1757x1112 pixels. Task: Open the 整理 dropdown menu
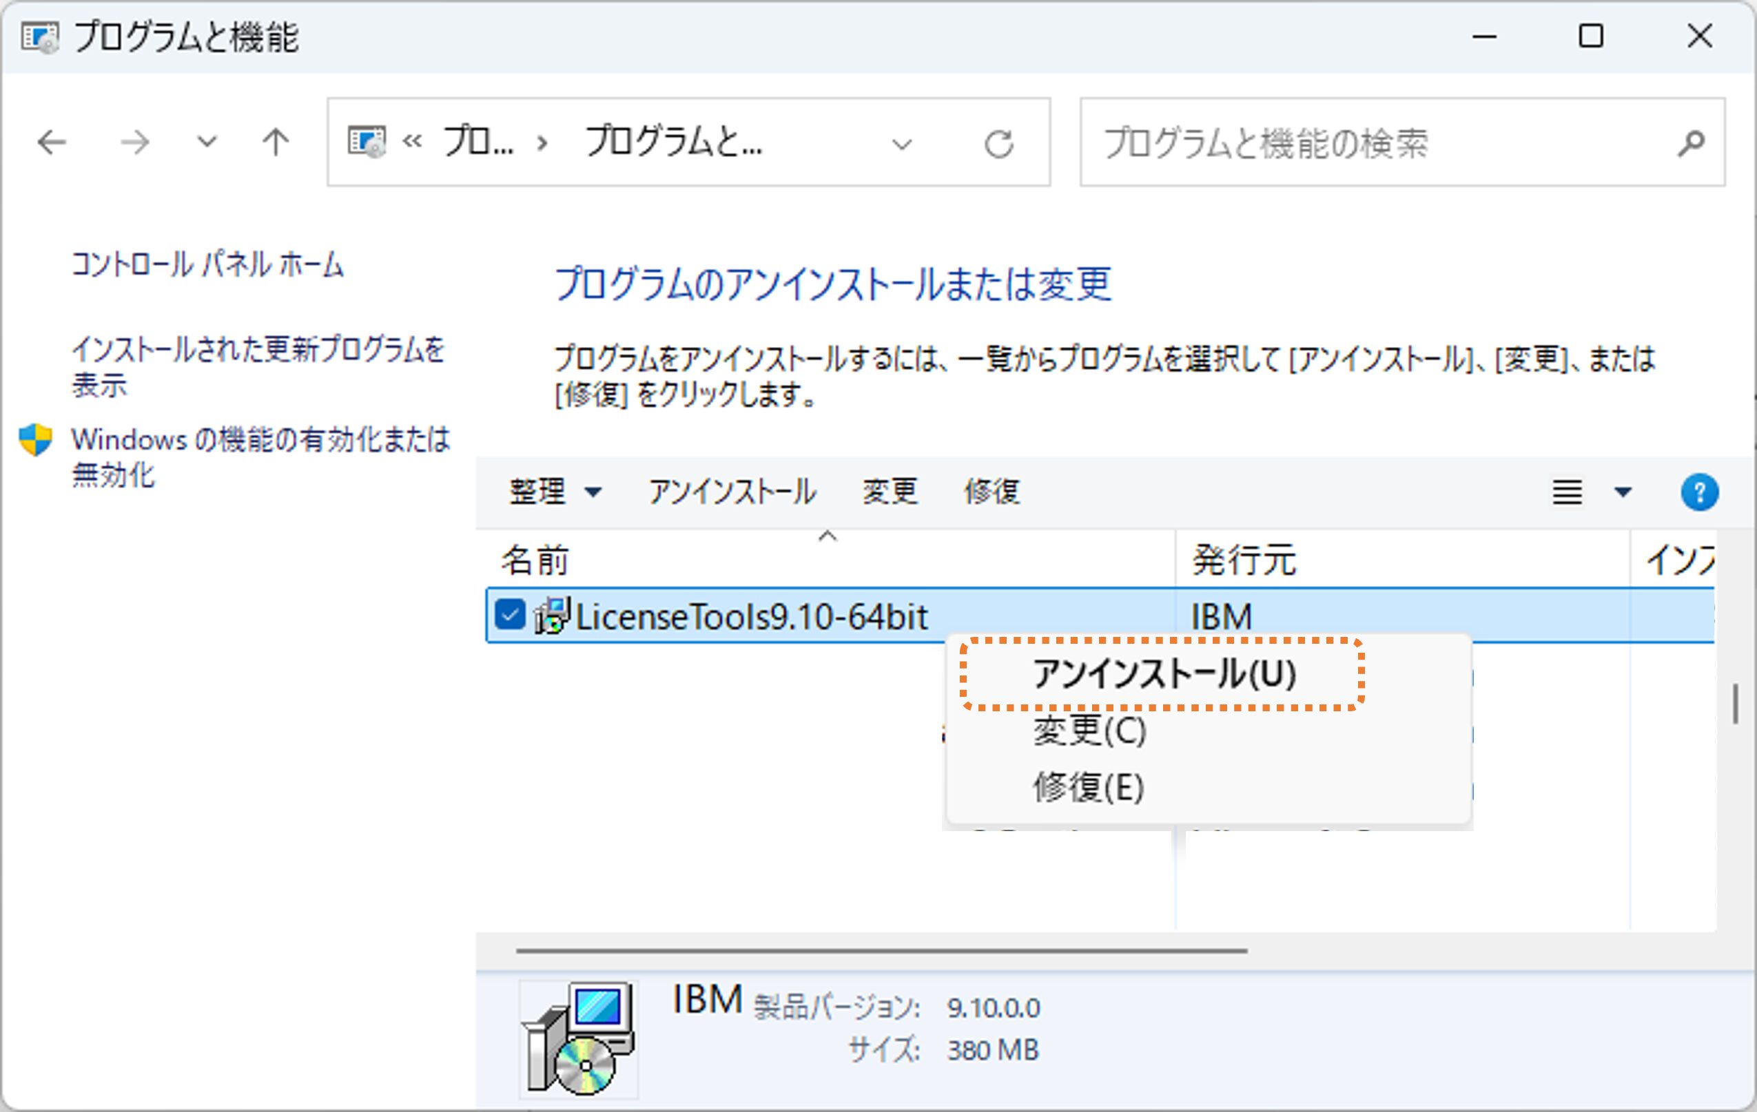555,492
